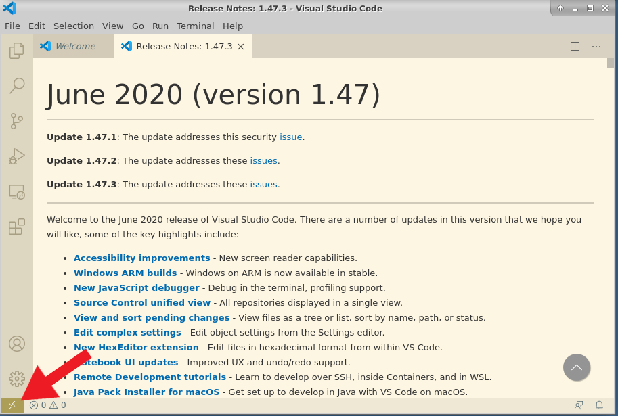
Task: Open View and sort pending changes link
Action: coord(152,318)
